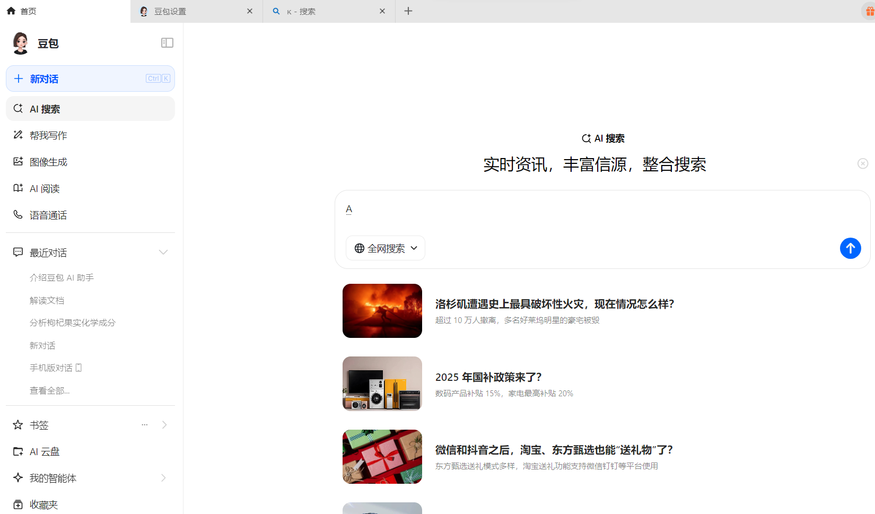Open the Los Angeles wildfire thumbnail

click(x=382, y=311)
